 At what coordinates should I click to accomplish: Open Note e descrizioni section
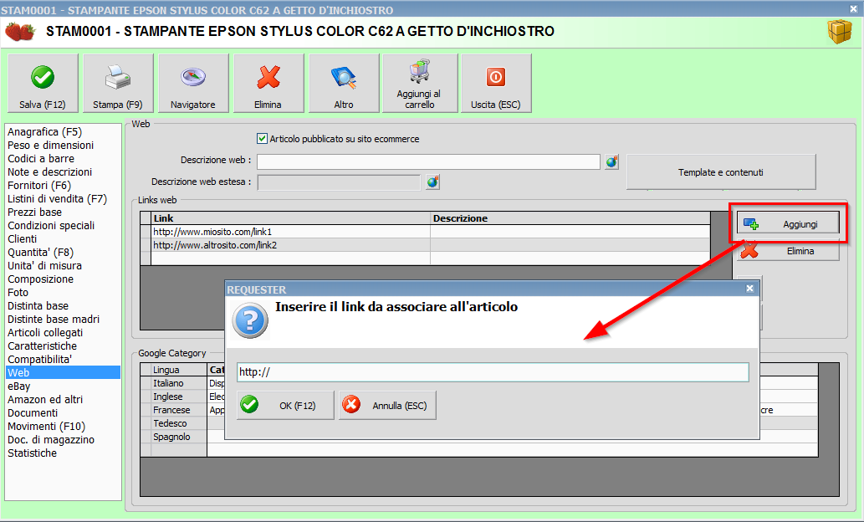[49, 172]
